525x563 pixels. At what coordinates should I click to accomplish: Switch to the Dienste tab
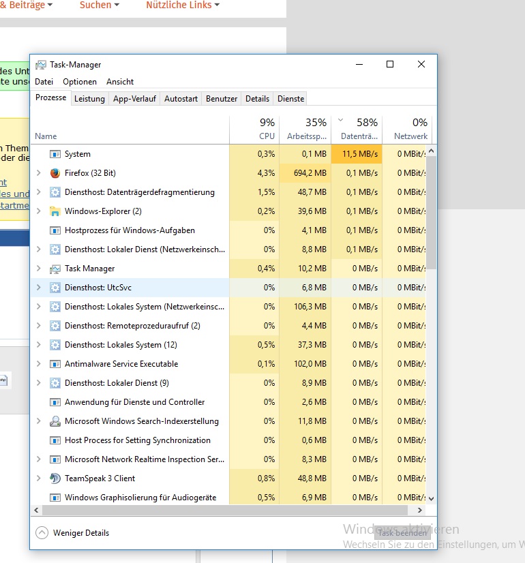[x=291, y=99]
